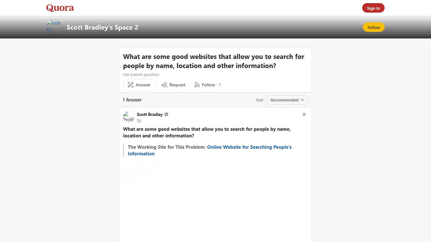
Task: Open Scott Bradley's profile picture
Action: [128, 117]
